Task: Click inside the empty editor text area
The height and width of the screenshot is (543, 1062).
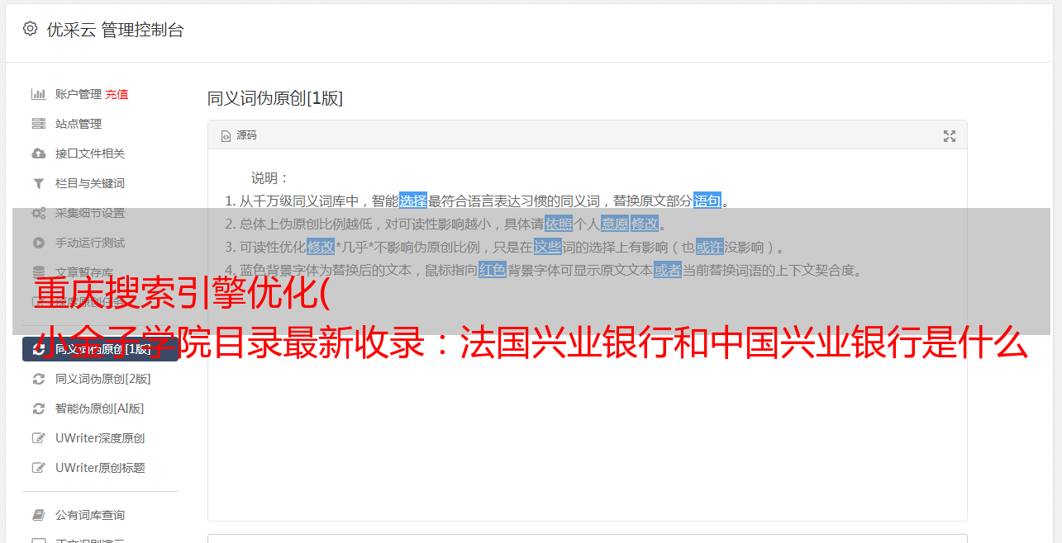Action: coord(587,413)
